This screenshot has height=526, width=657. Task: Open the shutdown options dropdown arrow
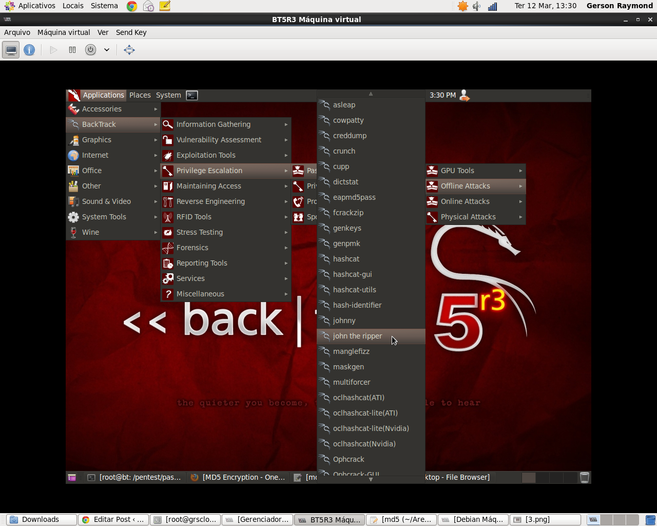tap(107, 50)
